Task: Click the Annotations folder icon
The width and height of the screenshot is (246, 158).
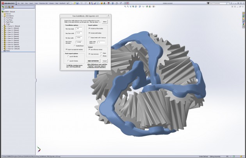Action: click(5, 16)
